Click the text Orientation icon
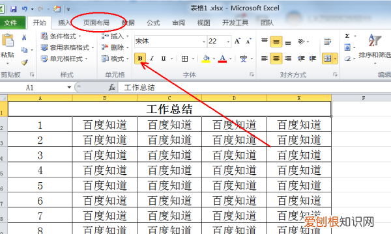Image resolution: width=391 pixels, height=234 pixels. coord(301,42)
